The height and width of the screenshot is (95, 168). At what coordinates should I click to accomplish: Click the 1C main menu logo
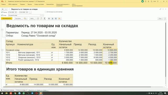click(2, 1)
